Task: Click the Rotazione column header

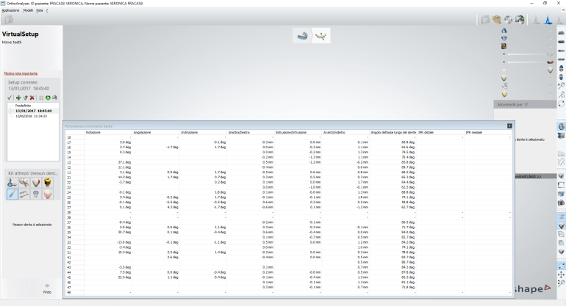Action: click(93, 132)
